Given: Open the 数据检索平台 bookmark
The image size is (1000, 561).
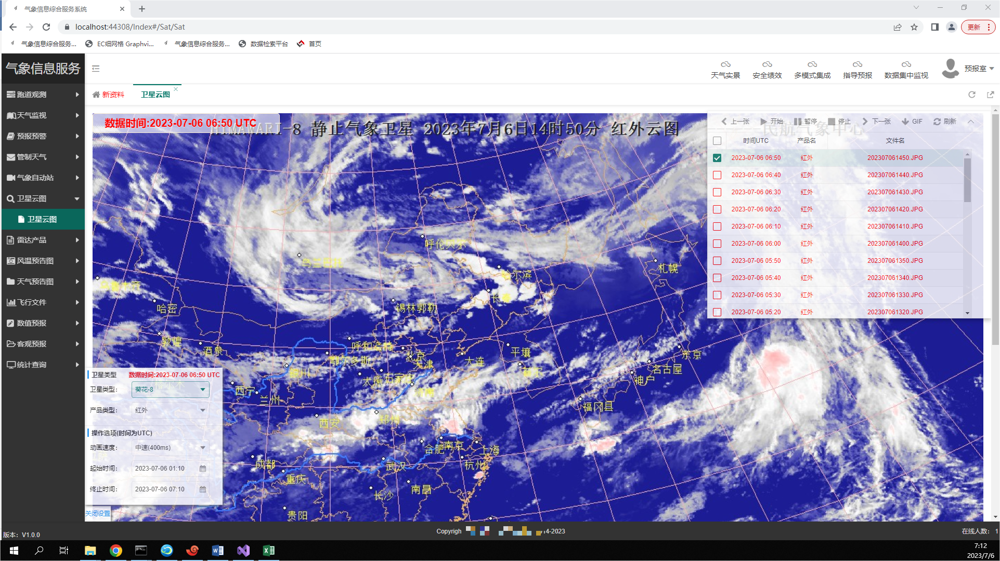Looking at the screenshot, I should (x=263, y=44).
